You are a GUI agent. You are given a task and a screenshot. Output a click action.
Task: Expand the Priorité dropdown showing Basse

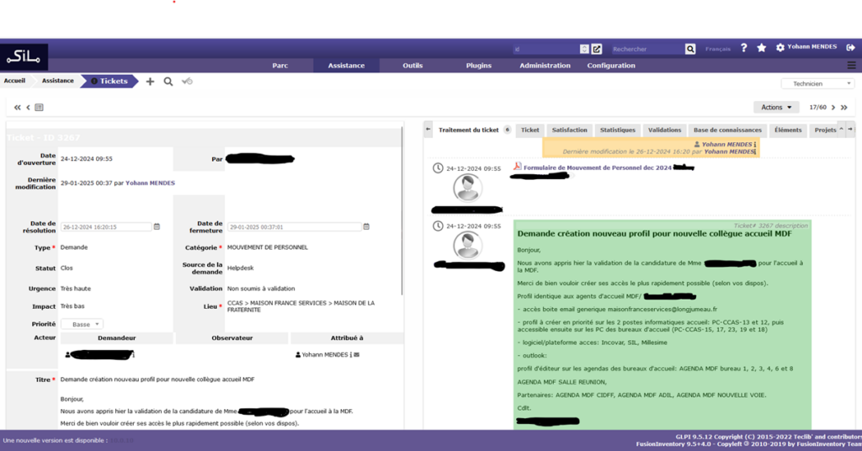82,324
